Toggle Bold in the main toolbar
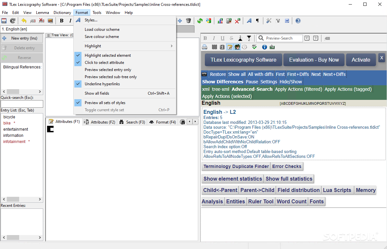 click(62, 21)
